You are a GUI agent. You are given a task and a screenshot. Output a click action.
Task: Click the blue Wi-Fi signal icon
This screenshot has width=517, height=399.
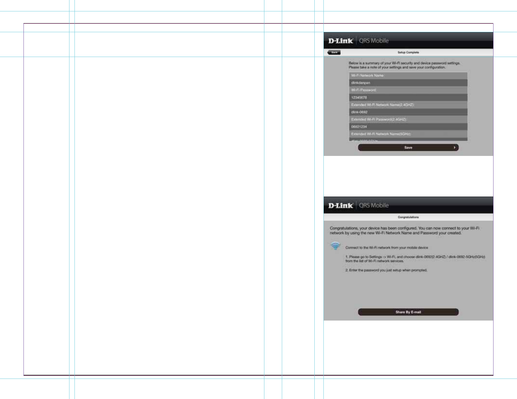[335, 246]
